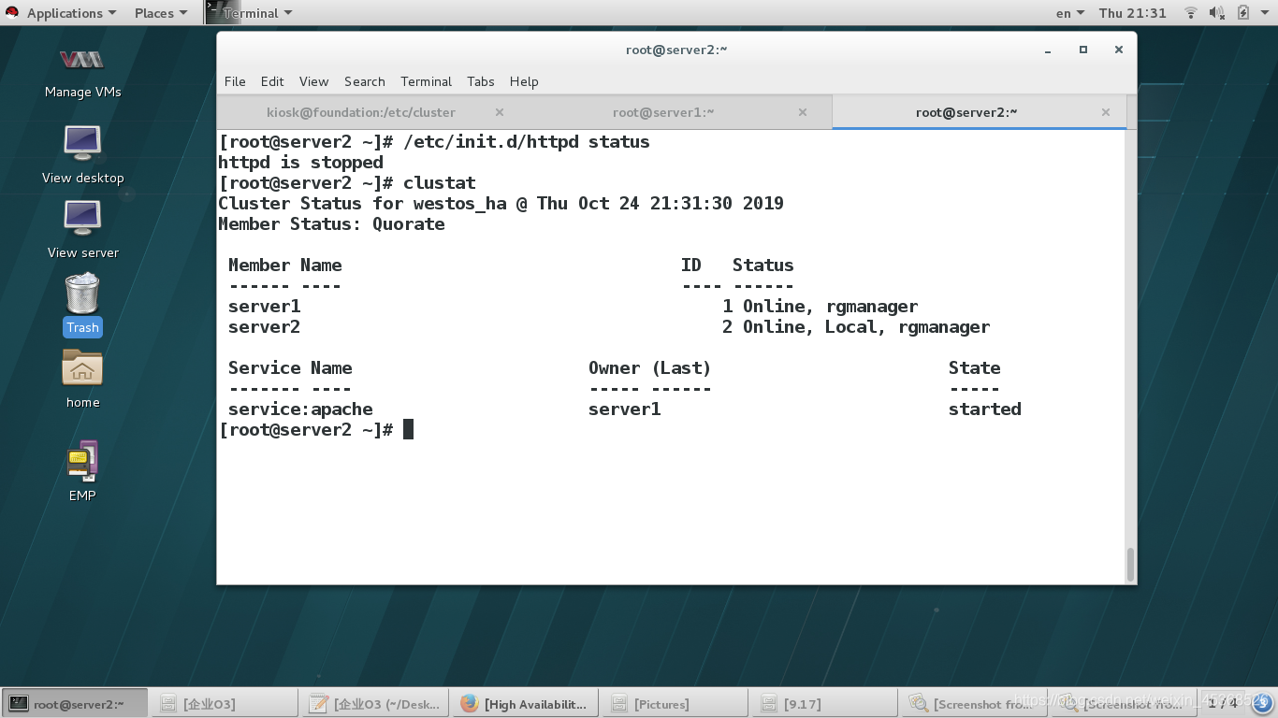Open the Edit menu in terminal
This screenshot has height=718, width=1278.
(x=272, y=81)
